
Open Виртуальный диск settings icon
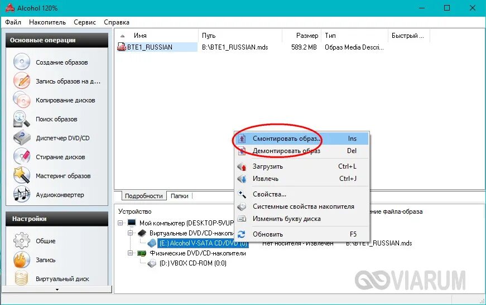pyautogui.click(x=21, y=278)
